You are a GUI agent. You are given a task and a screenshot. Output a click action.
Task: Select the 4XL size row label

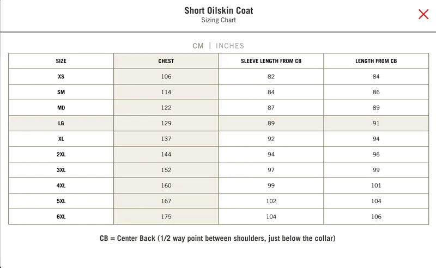61,186
